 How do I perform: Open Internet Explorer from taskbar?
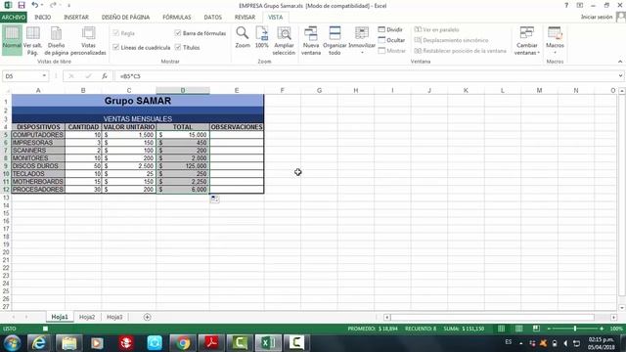(x=39, y=343)
